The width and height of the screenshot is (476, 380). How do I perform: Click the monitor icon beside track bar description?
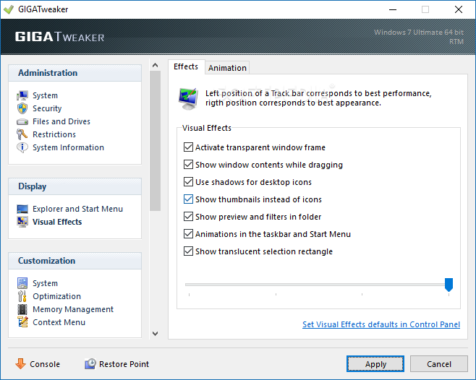(188, 98)
